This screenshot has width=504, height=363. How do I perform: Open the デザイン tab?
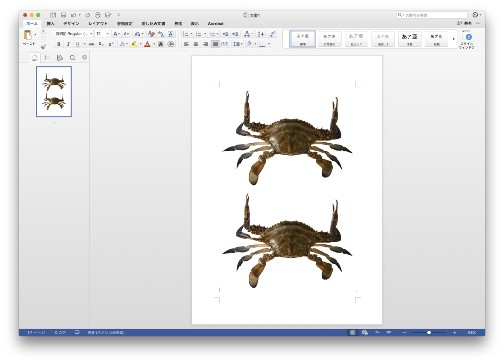(x=71, y=24)
